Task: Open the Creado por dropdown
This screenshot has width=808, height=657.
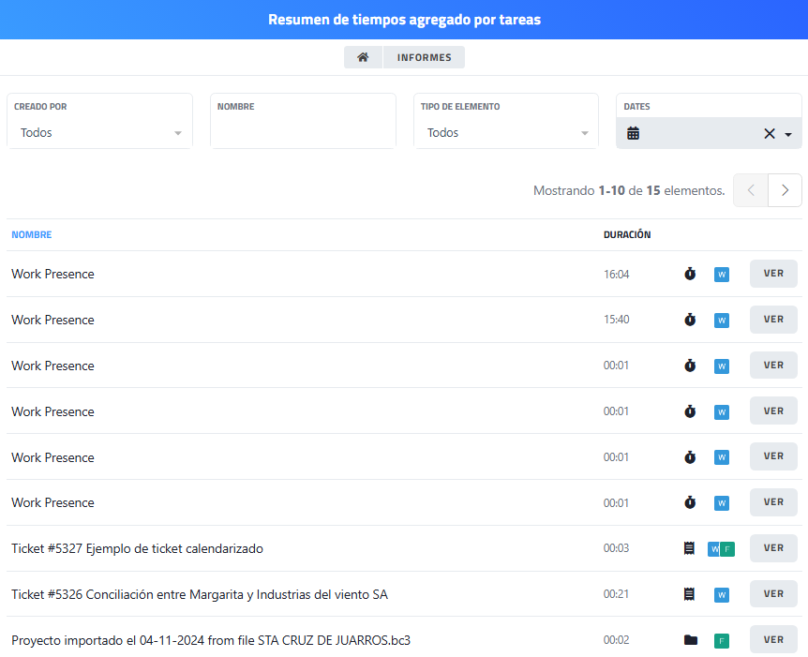Action: [99, 133]
